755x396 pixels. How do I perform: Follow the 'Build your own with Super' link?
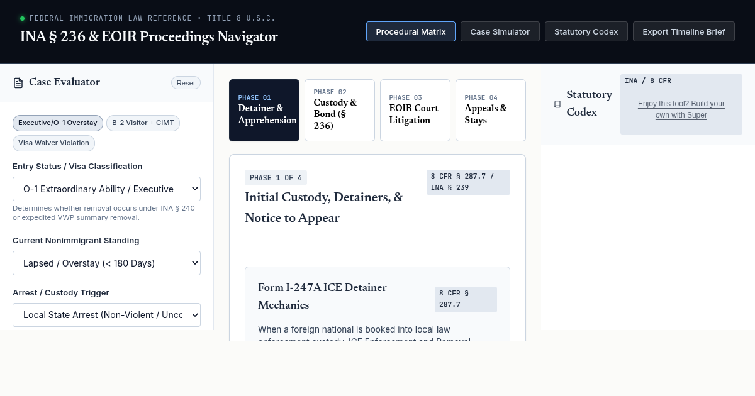[x=681, y=109]
